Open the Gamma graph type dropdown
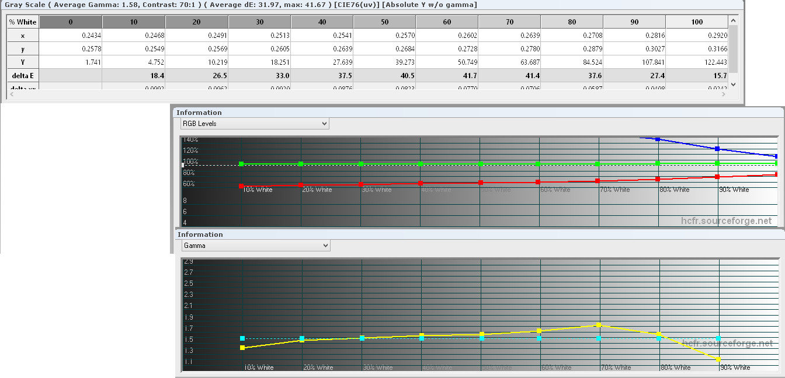Image resolution: width=785 pixels, height=378 pixels. coord(255,246)
